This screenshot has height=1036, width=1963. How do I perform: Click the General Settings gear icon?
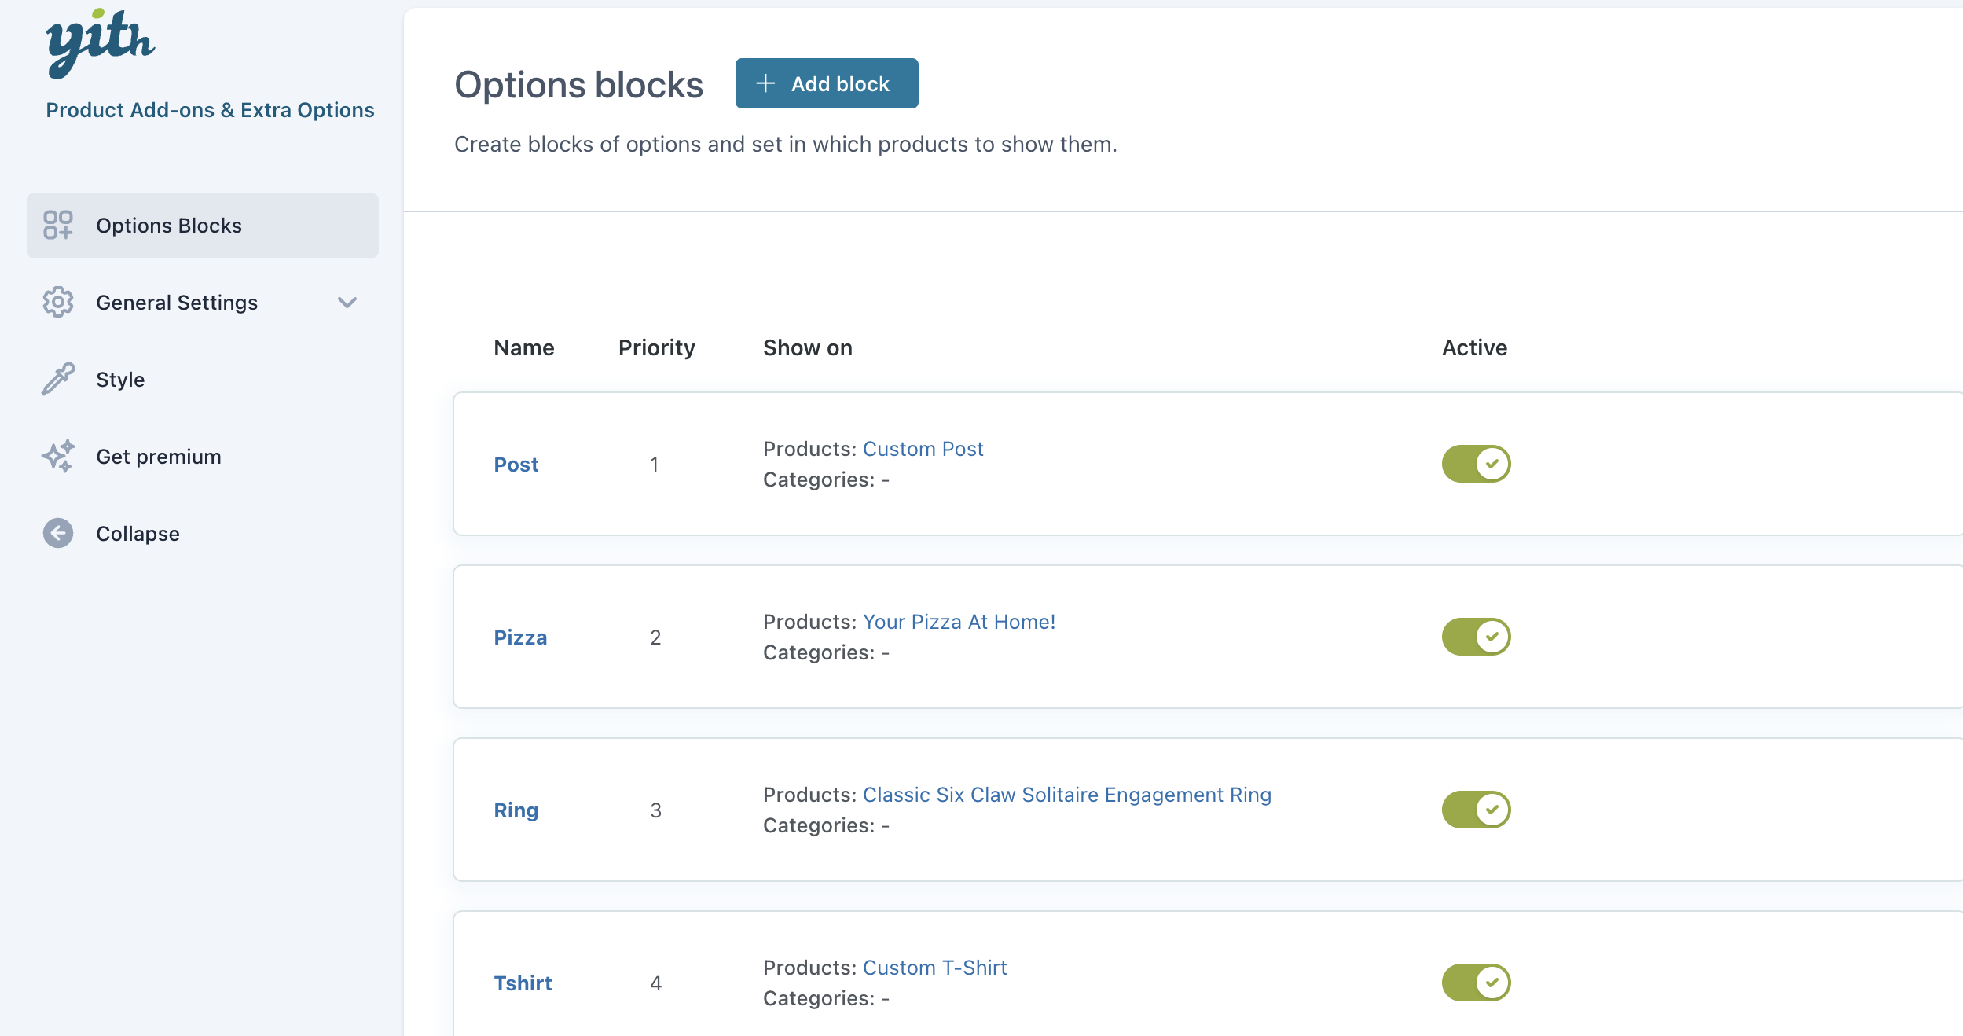click(57, 302)
